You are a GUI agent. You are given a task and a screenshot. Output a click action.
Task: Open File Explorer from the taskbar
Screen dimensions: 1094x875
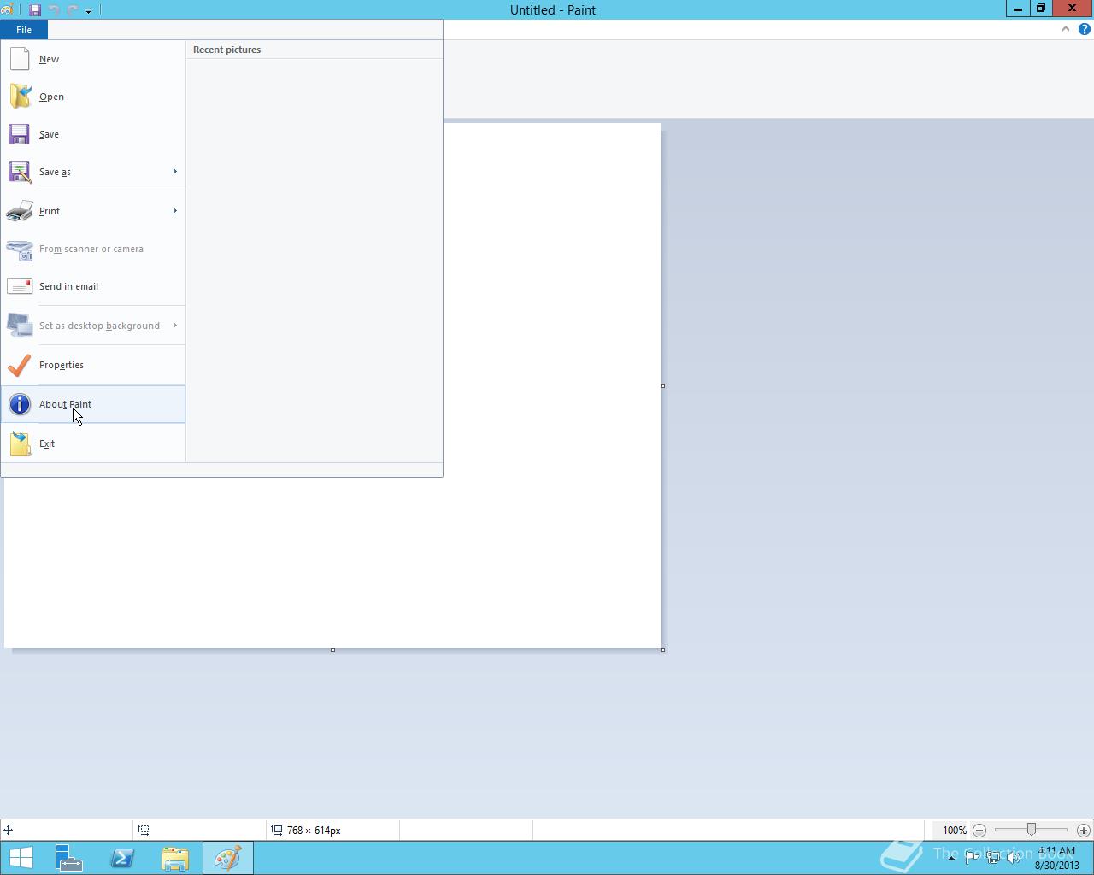(175, 858)
